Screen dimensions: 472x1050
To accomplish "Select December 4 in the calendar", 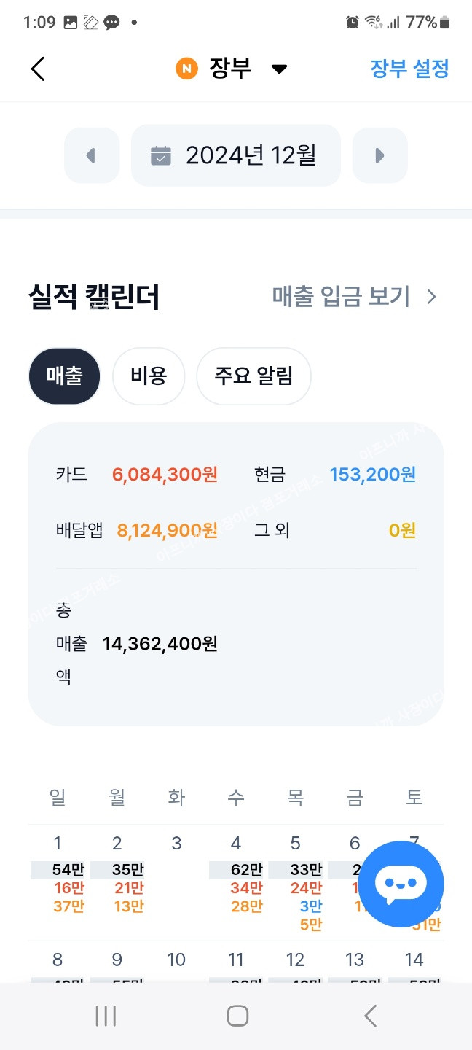I will tap(236, 879).
